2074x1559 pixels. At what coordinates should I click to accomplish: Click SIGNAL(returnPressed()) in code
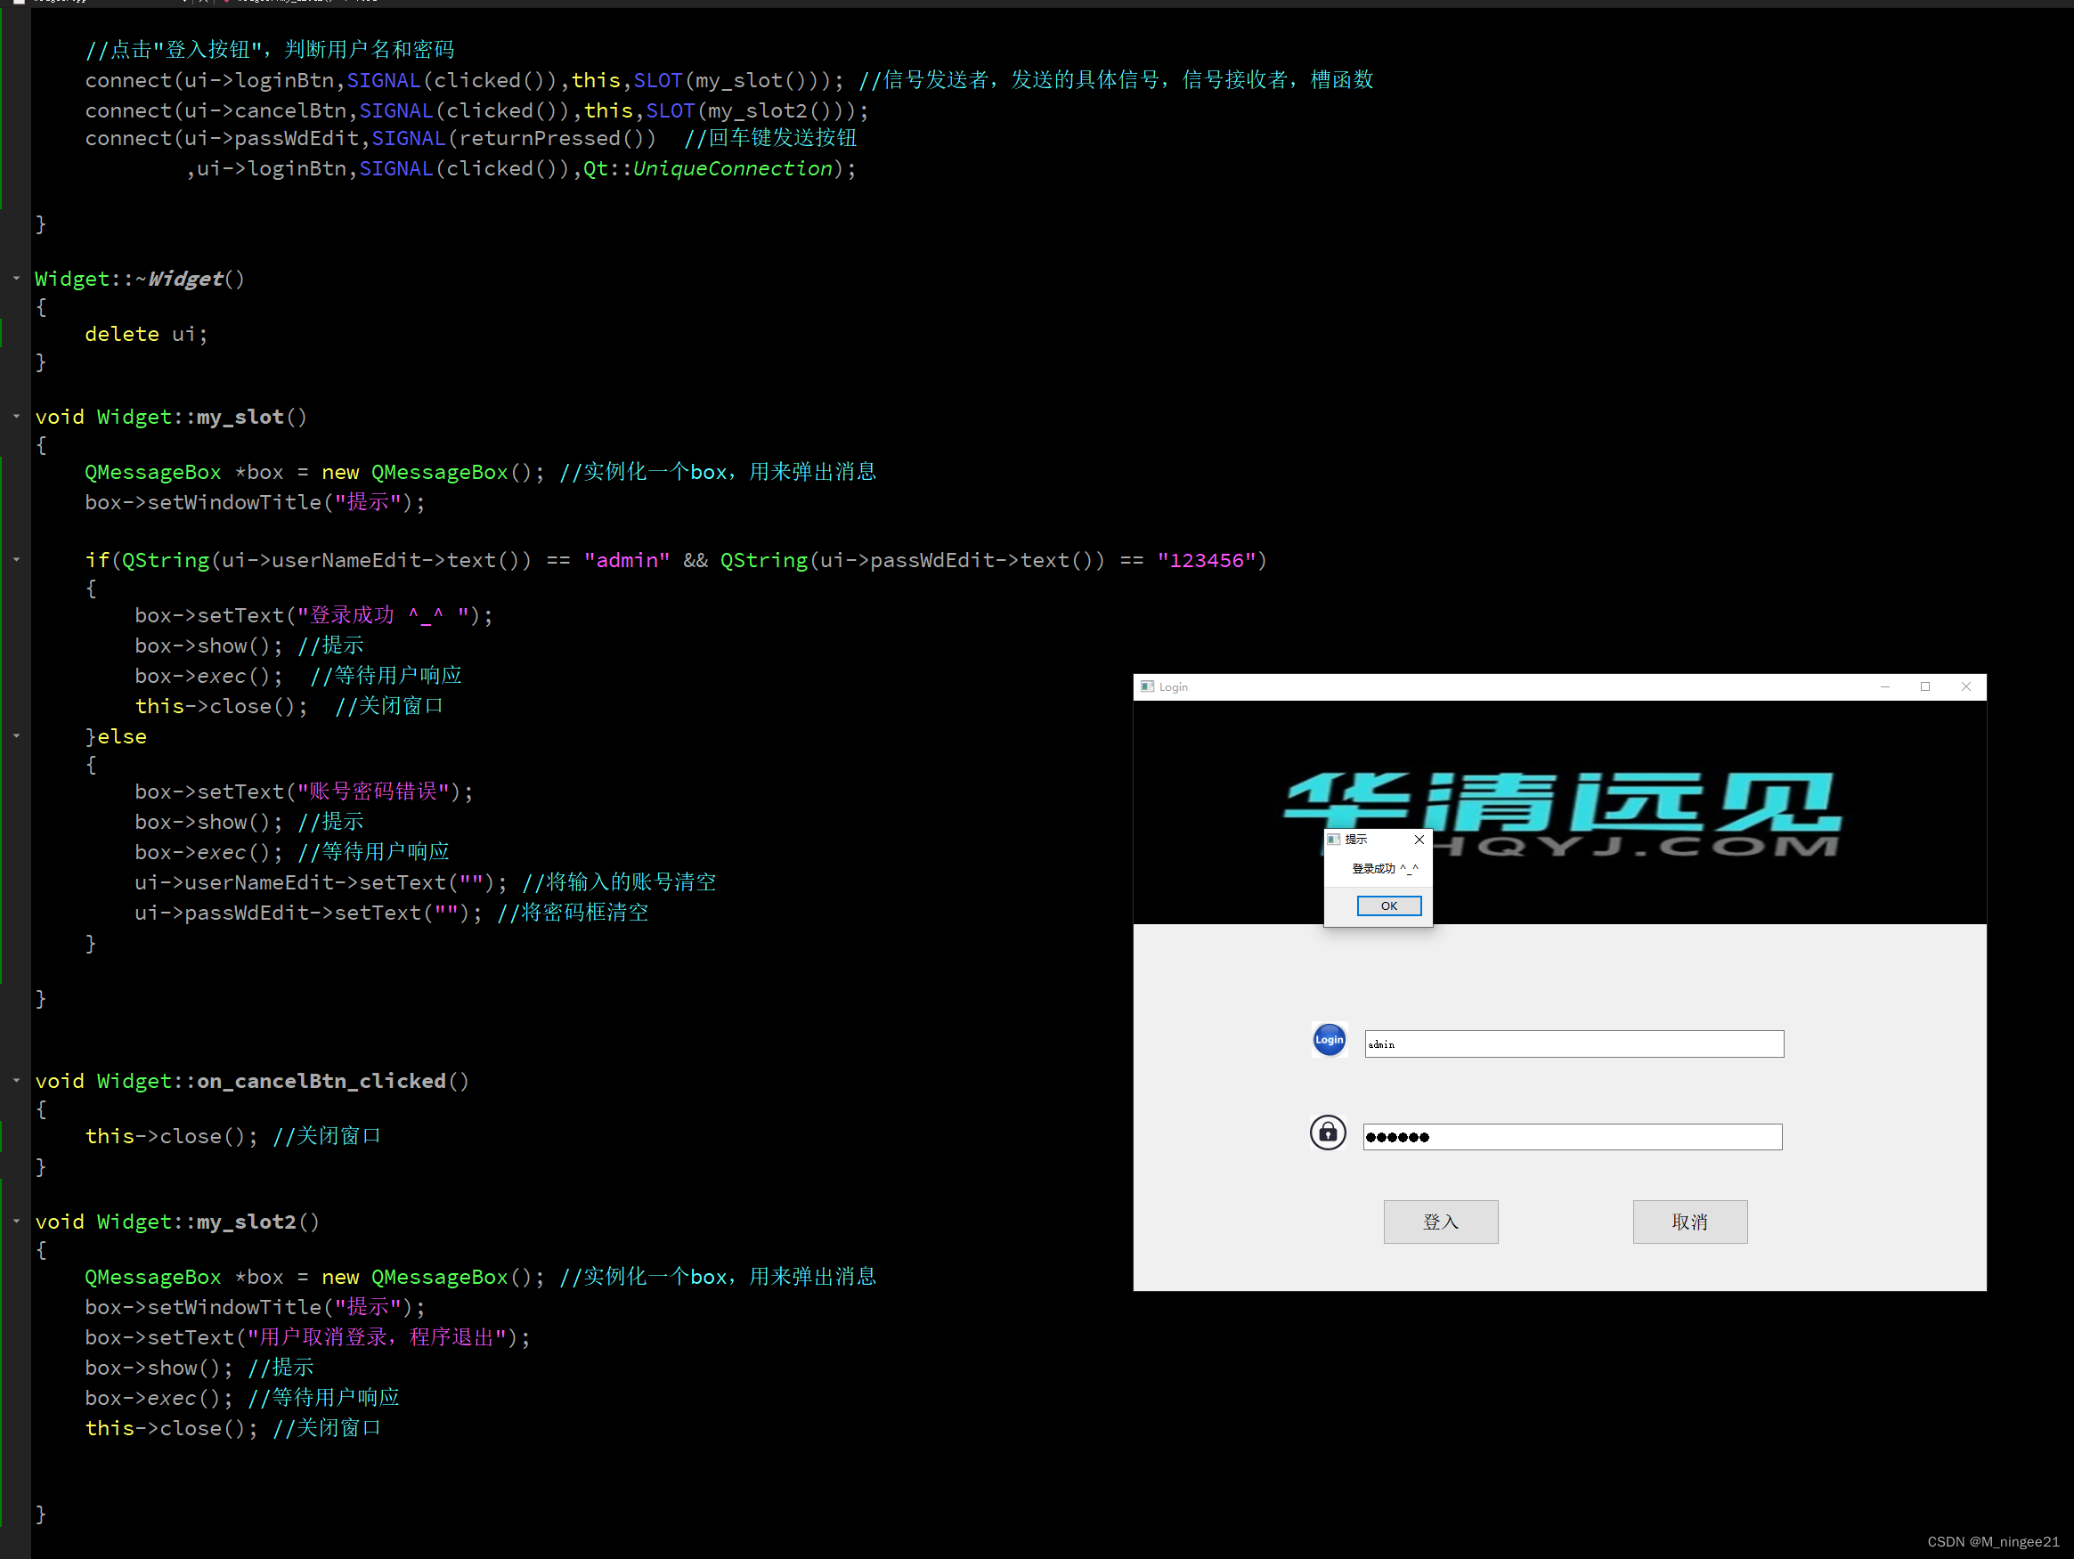click(514, 138)
